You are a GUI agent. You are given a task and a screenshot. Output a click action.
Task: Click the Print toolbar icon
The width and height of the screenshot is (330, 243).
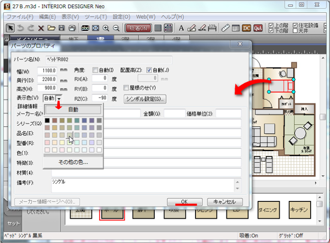pos(72,27)
